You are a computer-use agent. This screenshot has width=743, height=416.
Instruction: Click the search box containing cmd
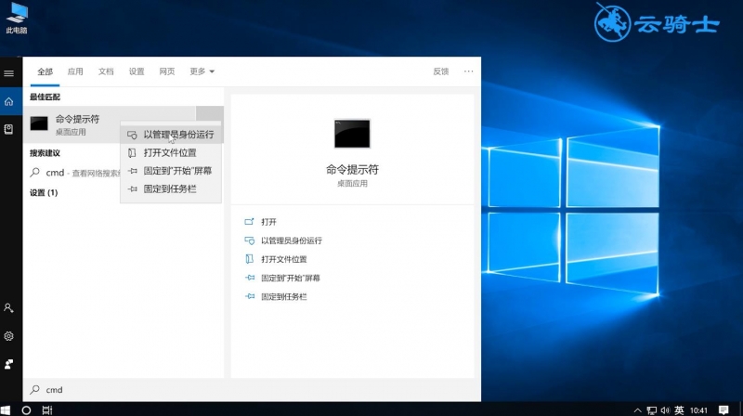pos(252,390)
